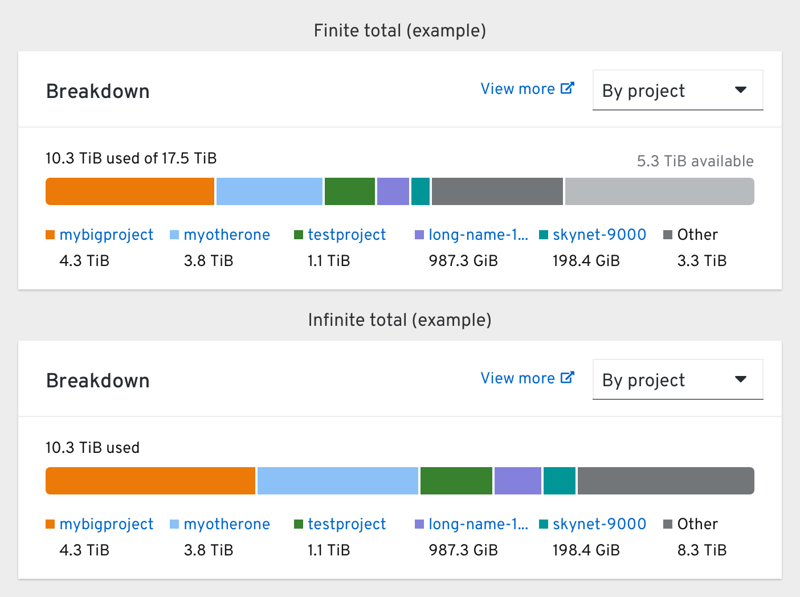800x597 pixels.
Task: Click Breakdown title in Infinite total card
Action: [98, 381]
